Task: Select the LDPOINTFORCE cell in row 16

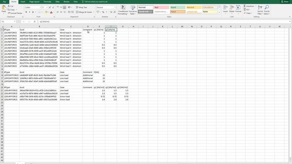Action: coord(11,75)
